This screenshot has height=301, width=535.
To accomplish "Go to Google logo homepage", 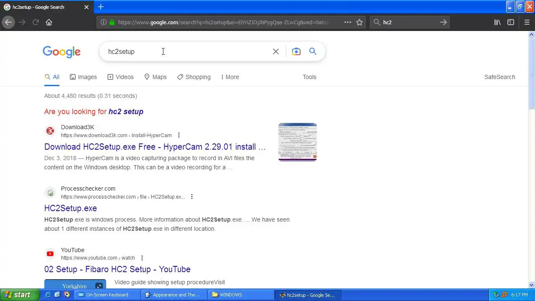I will (61, 52).
